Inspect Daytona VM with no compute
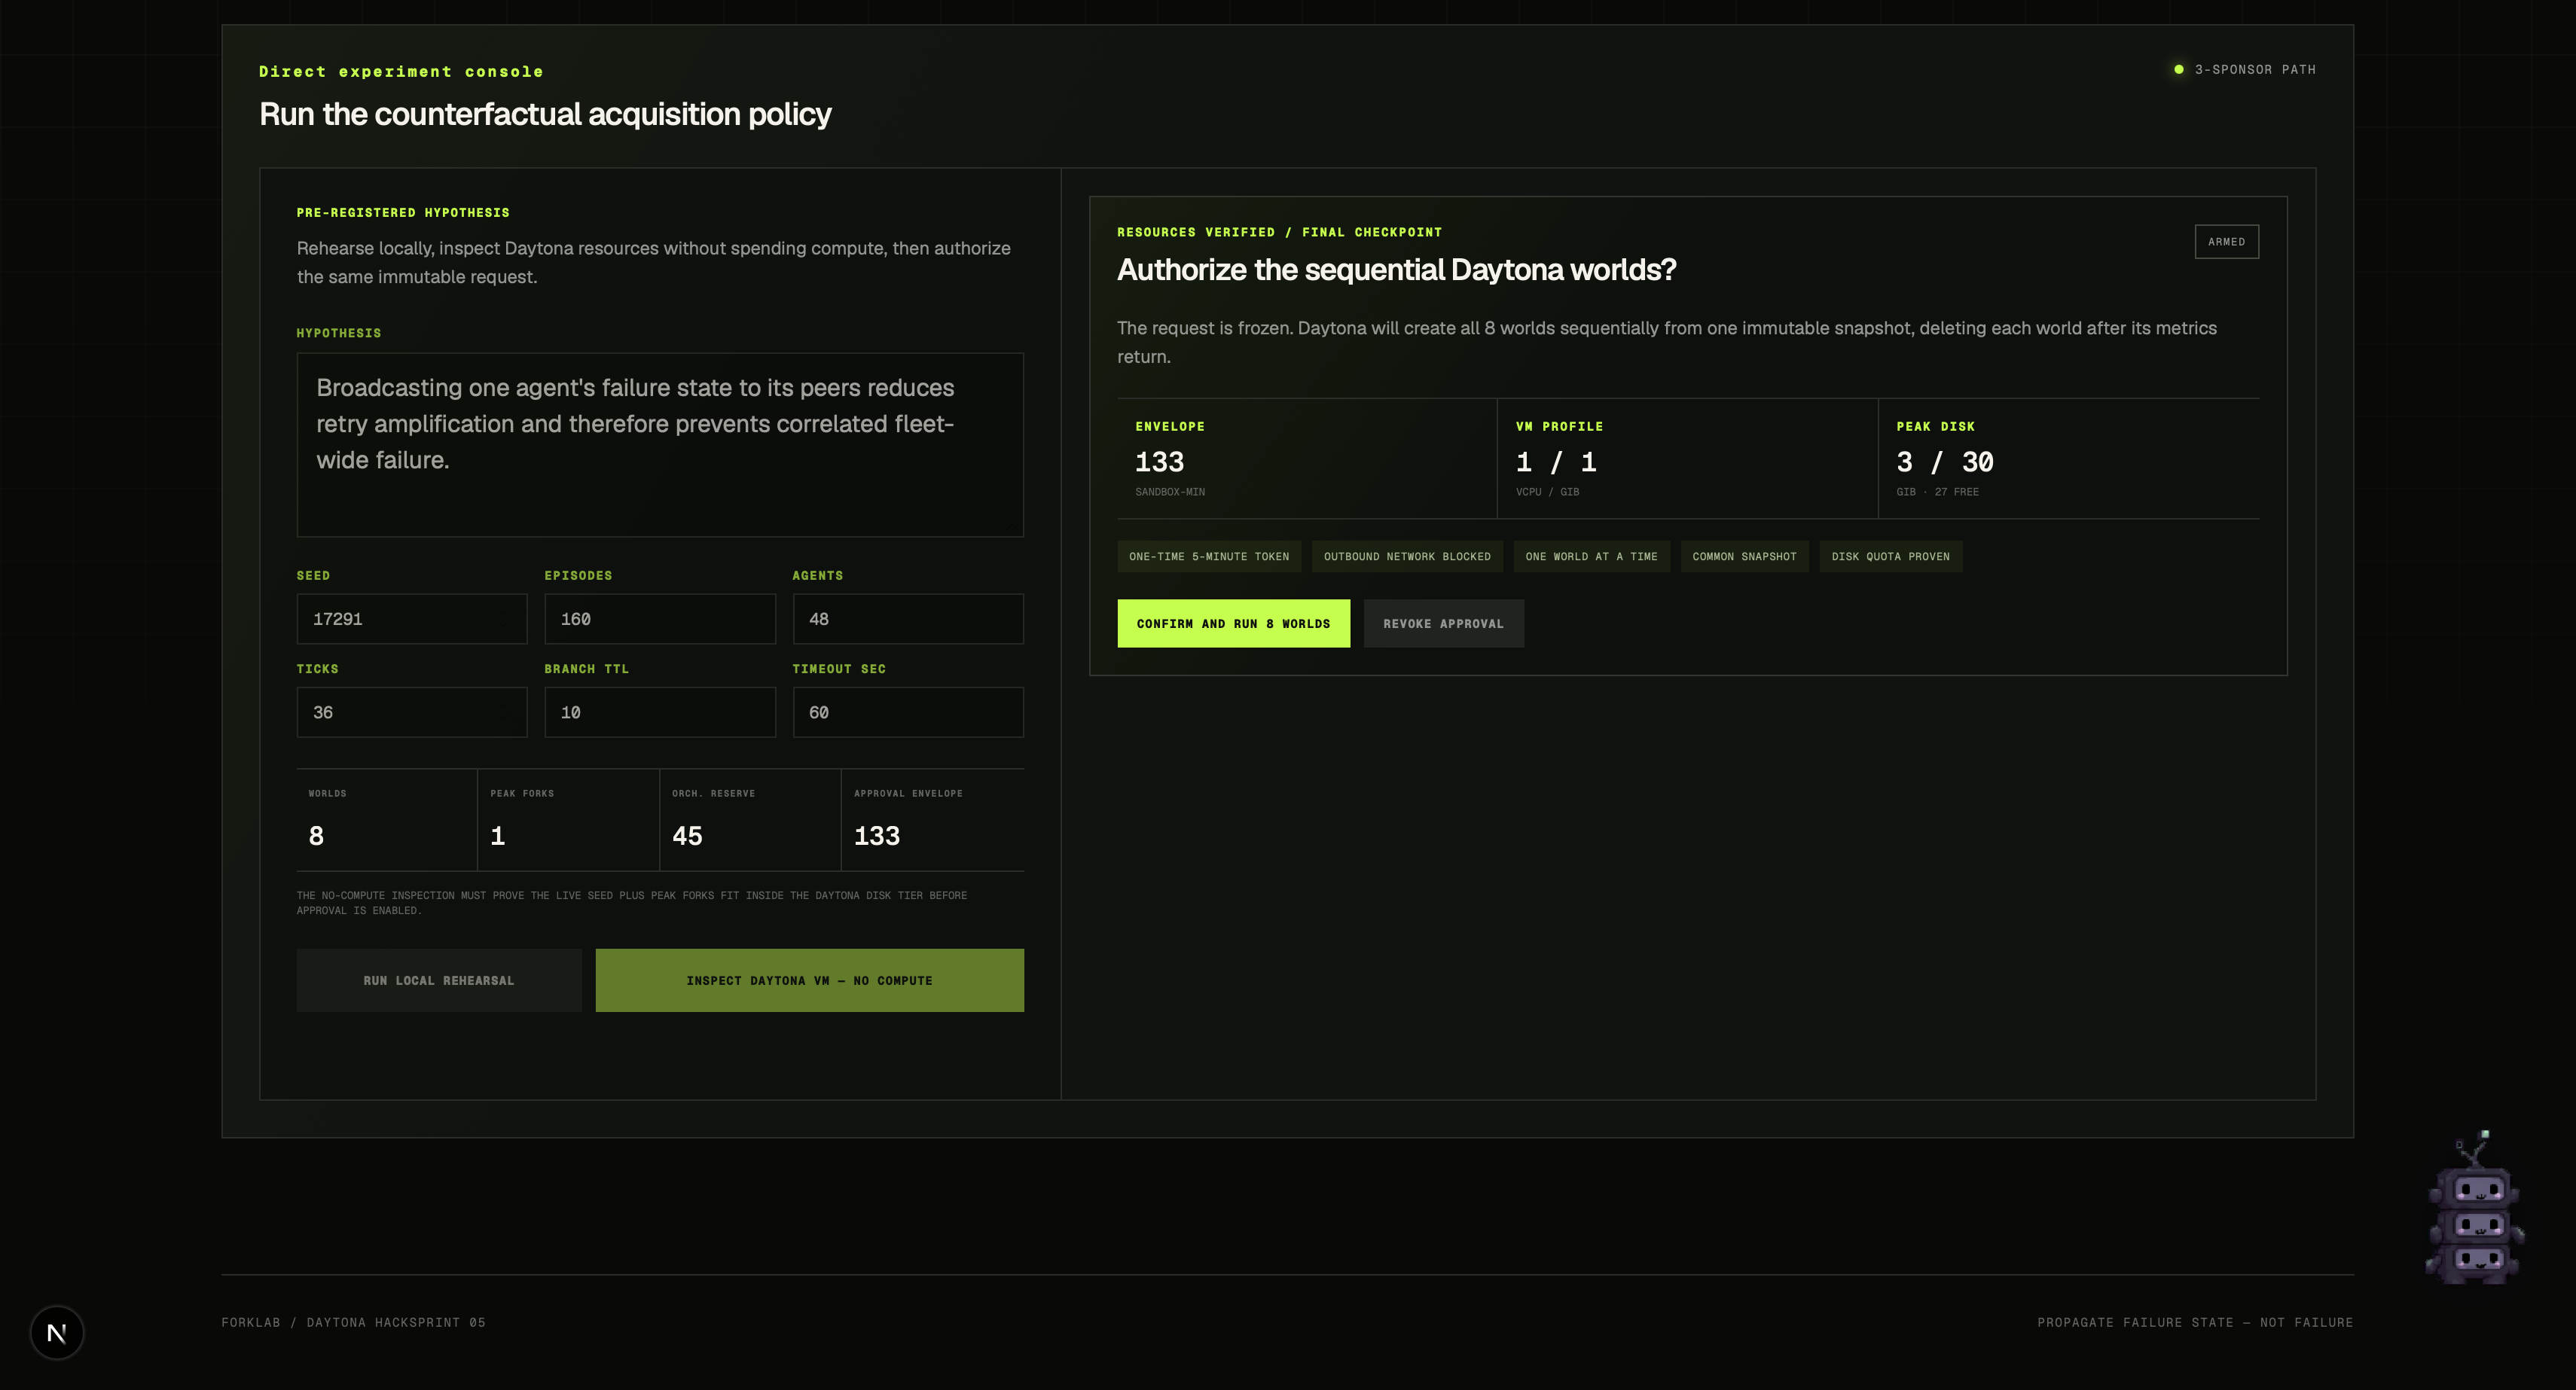The image size is (2576, 1390). (x=809, y=980)
